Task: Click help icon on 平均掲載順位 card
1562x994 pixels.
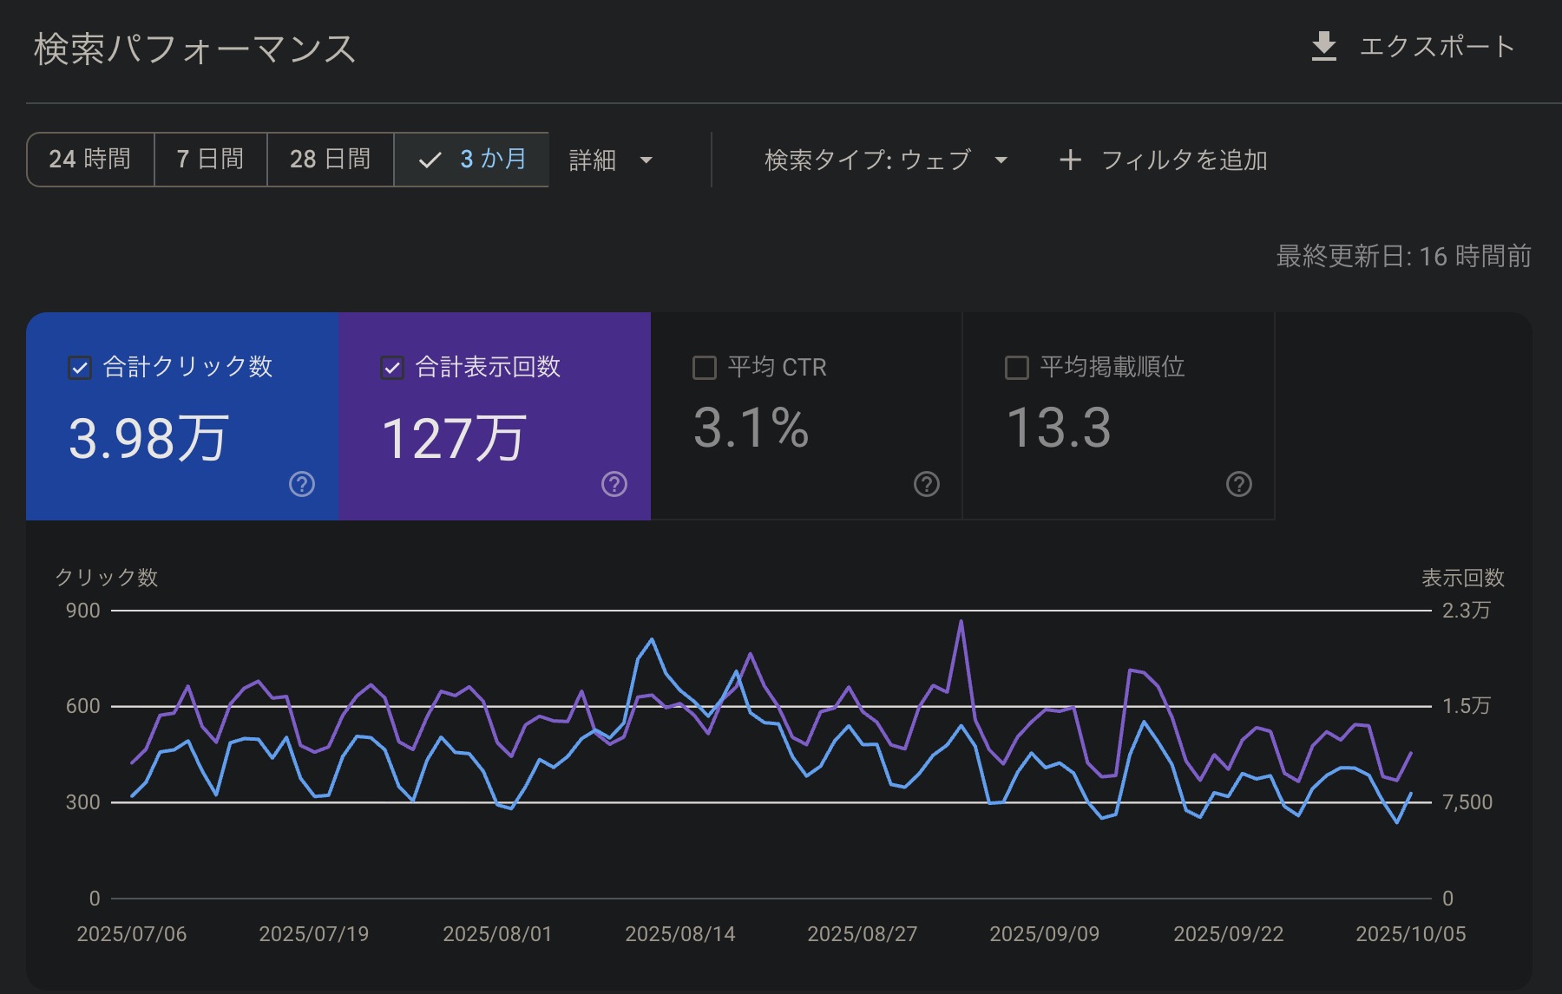Action: coord(1239,484)
